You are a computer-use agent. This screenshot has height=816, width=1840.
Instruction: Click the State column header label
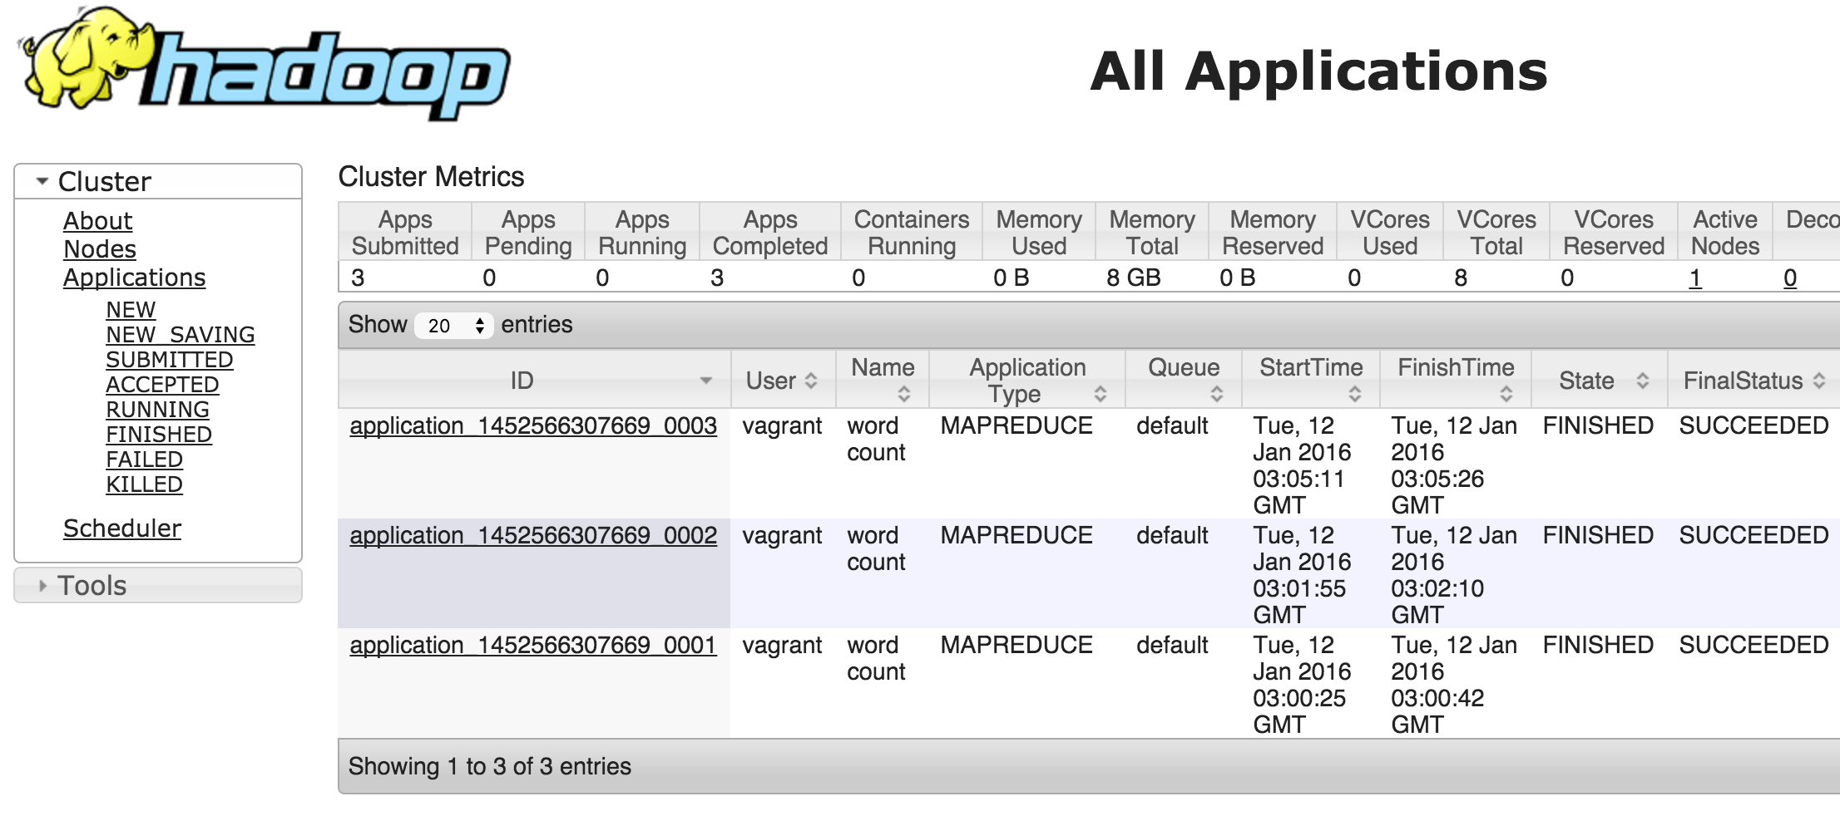(1586, 381)
